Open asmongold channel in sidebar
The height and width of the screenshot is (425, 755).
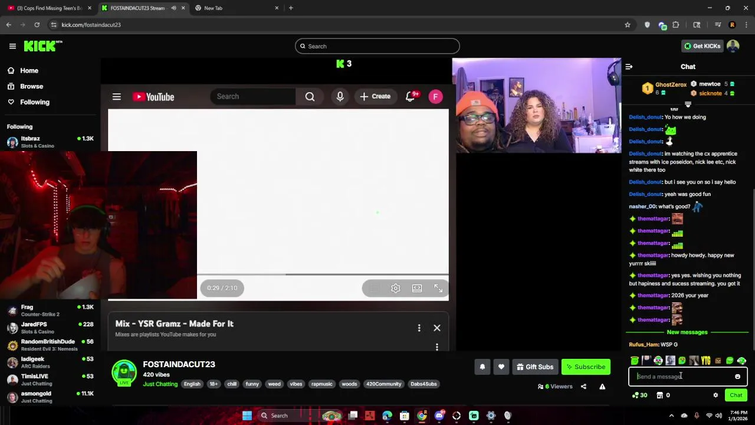coord(50,397)
